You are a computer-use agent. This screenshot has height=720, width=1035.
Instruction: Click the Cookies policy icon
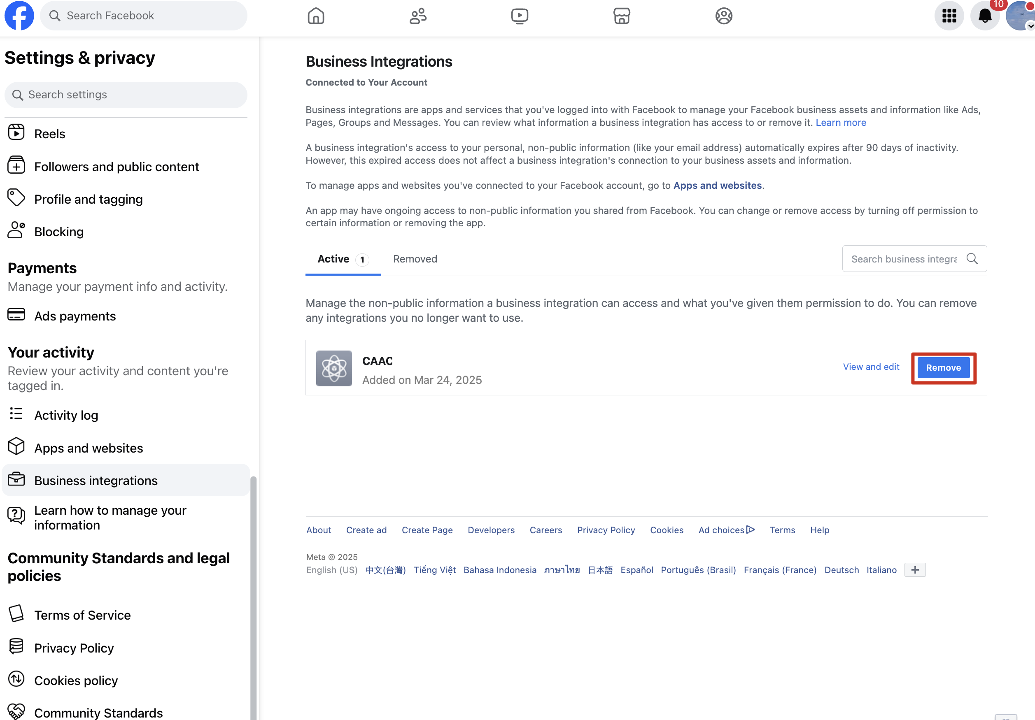(x=16, y=679)
